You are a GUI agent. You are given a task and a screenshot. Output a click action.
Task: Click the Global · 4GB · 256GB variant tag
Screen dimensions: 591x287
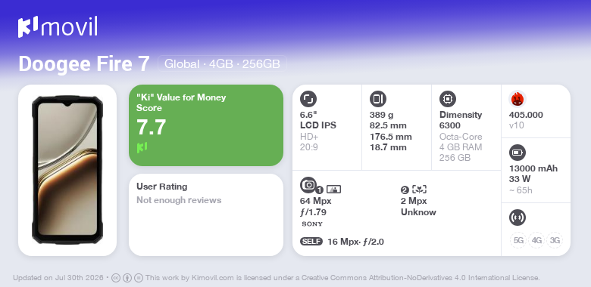pyautogui.click(x=222, y=64)
